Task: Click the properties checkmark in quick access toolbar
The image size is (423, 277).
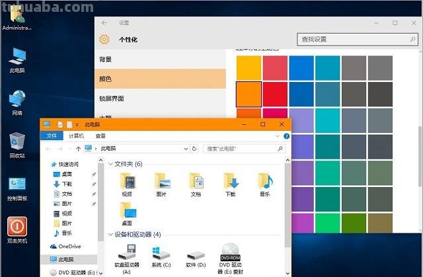Action: tap(60, 124)
